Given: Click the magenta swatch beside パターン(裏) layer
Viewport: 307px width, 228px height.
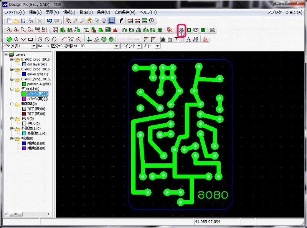Looking at the screenshot, I should pos(24,99).
